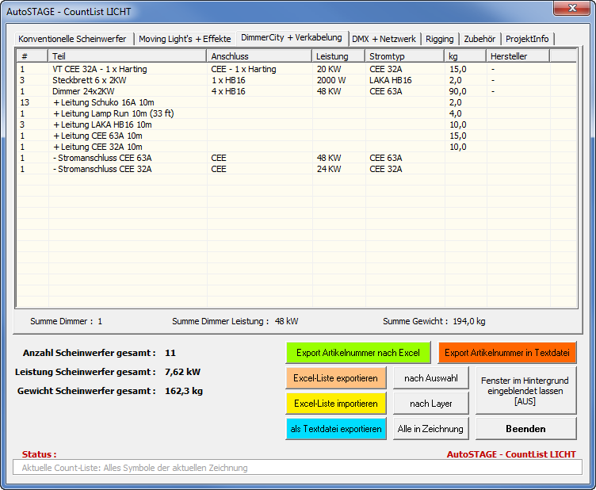Sort list by Teil column header
This screenshot has height=490, width=596.
(x=127, y=56)
